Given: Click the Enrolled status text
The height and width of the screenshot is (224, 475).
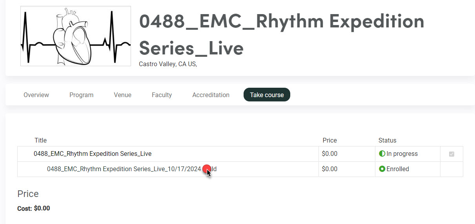Looking at the screenshot, I should click(x=398, y=169).
